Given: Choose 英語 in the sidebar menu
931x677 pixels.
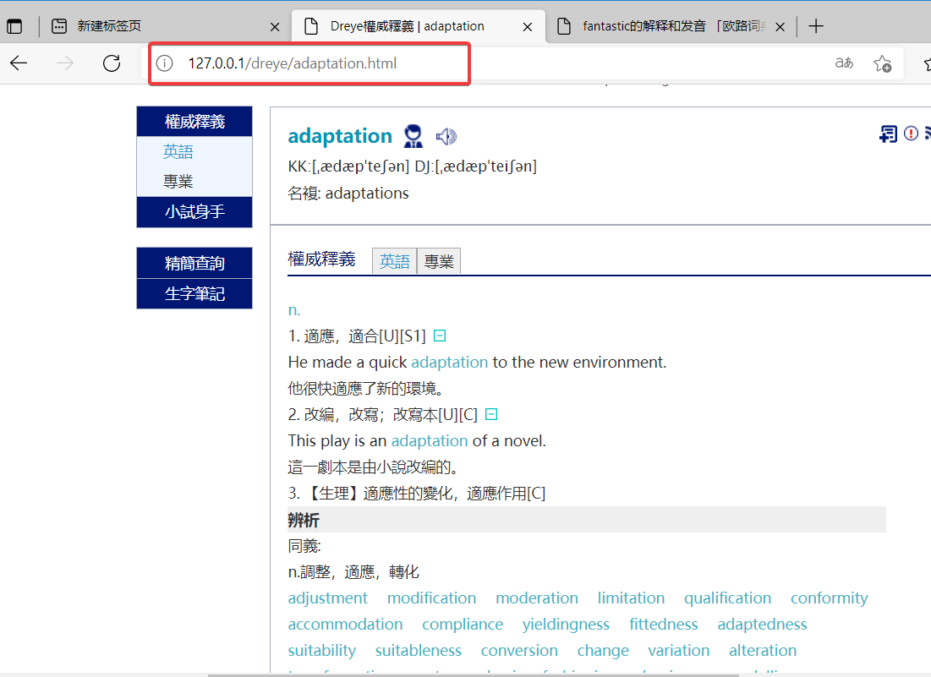Looking at the screenshot, I should (x=178, y=152).
